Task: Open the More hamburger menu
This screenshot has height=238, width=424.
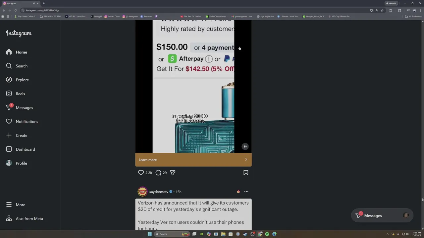Action: click(x=15, y=205)
